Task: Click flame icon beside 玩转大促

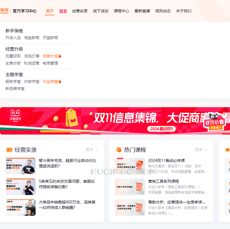Action: [x=60, y=56]
